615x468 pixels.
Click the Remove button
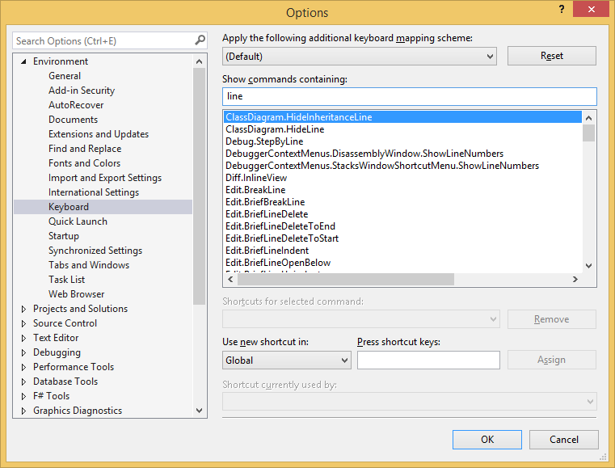click(x=551, y=319)
